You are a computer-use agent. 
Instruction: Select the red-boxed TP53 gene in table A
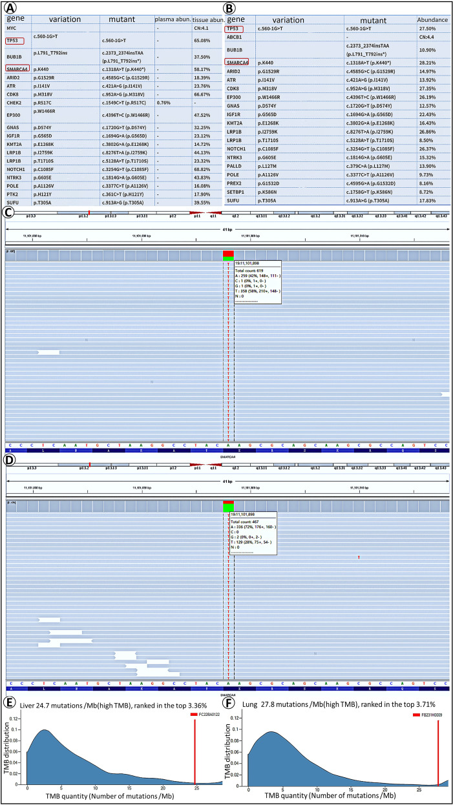pyautogui.click(x=13, y=41)
